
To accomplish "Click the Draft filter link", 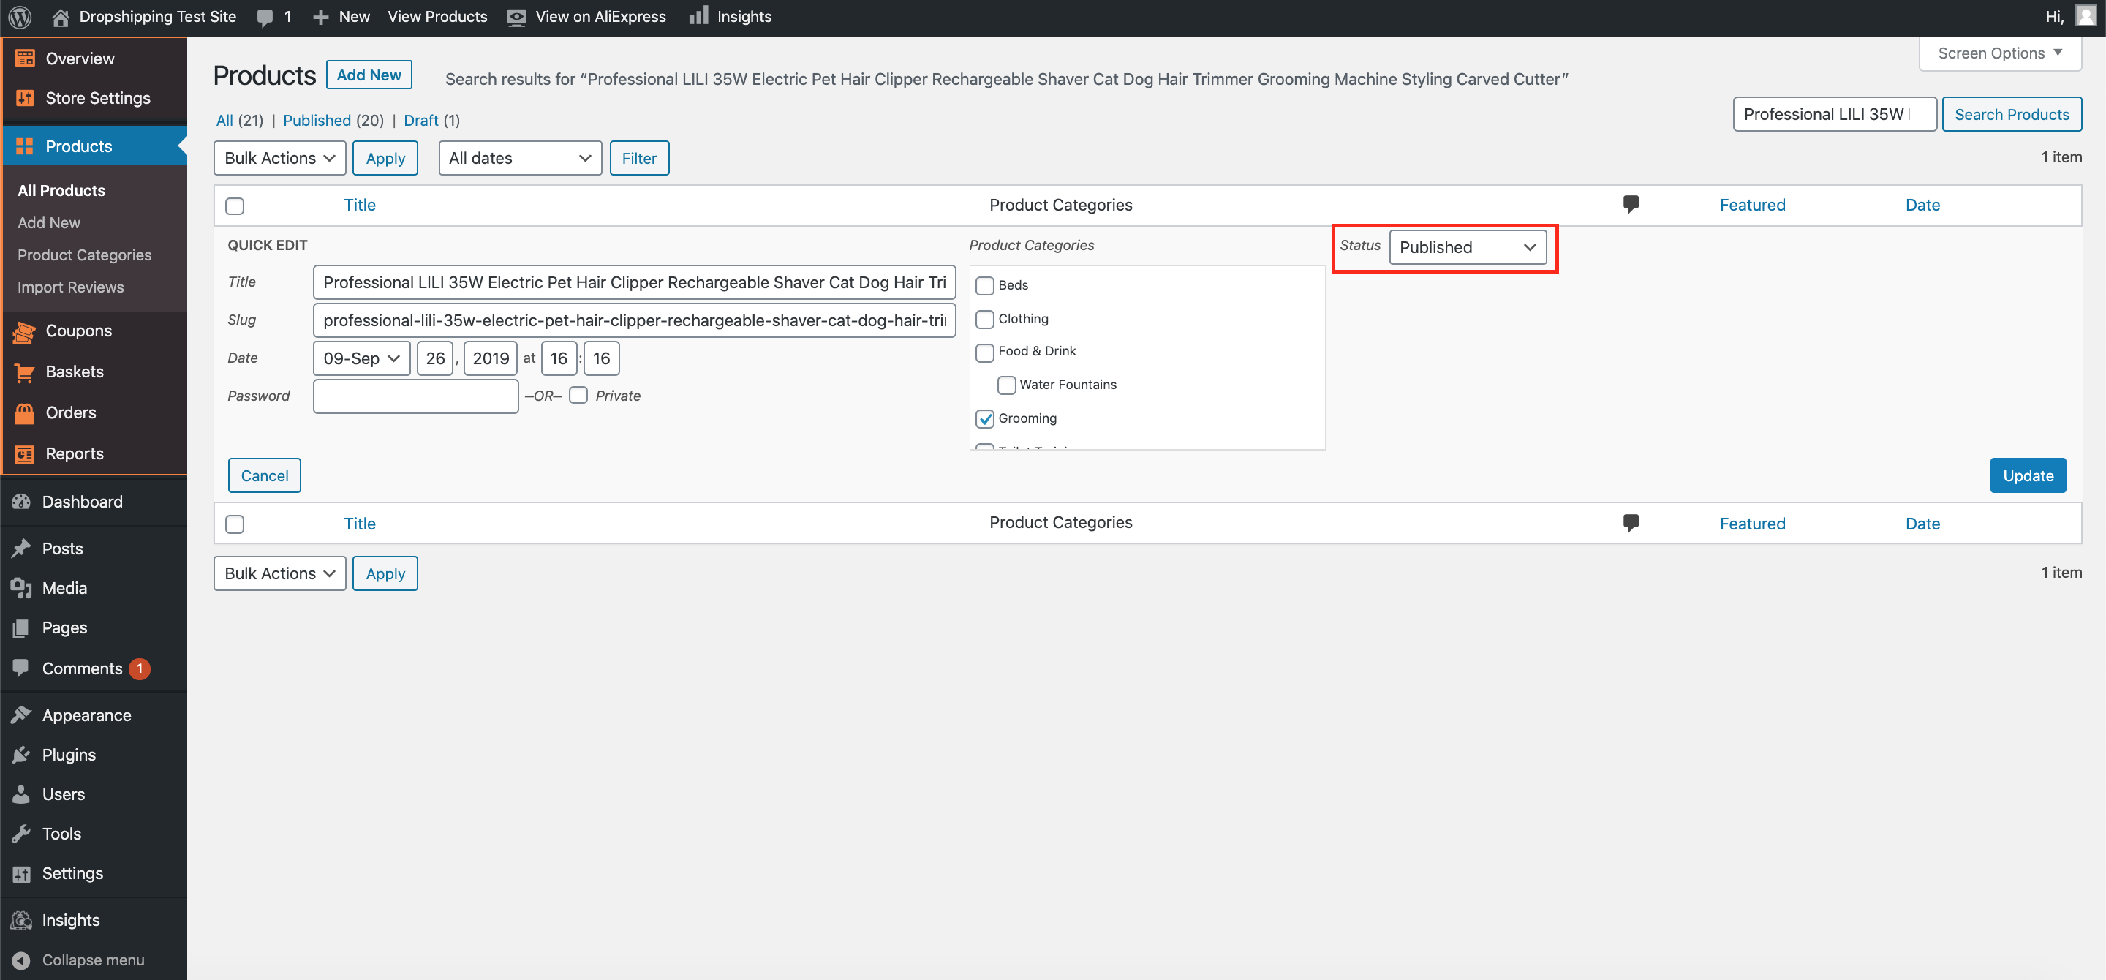I will (420, 120).
